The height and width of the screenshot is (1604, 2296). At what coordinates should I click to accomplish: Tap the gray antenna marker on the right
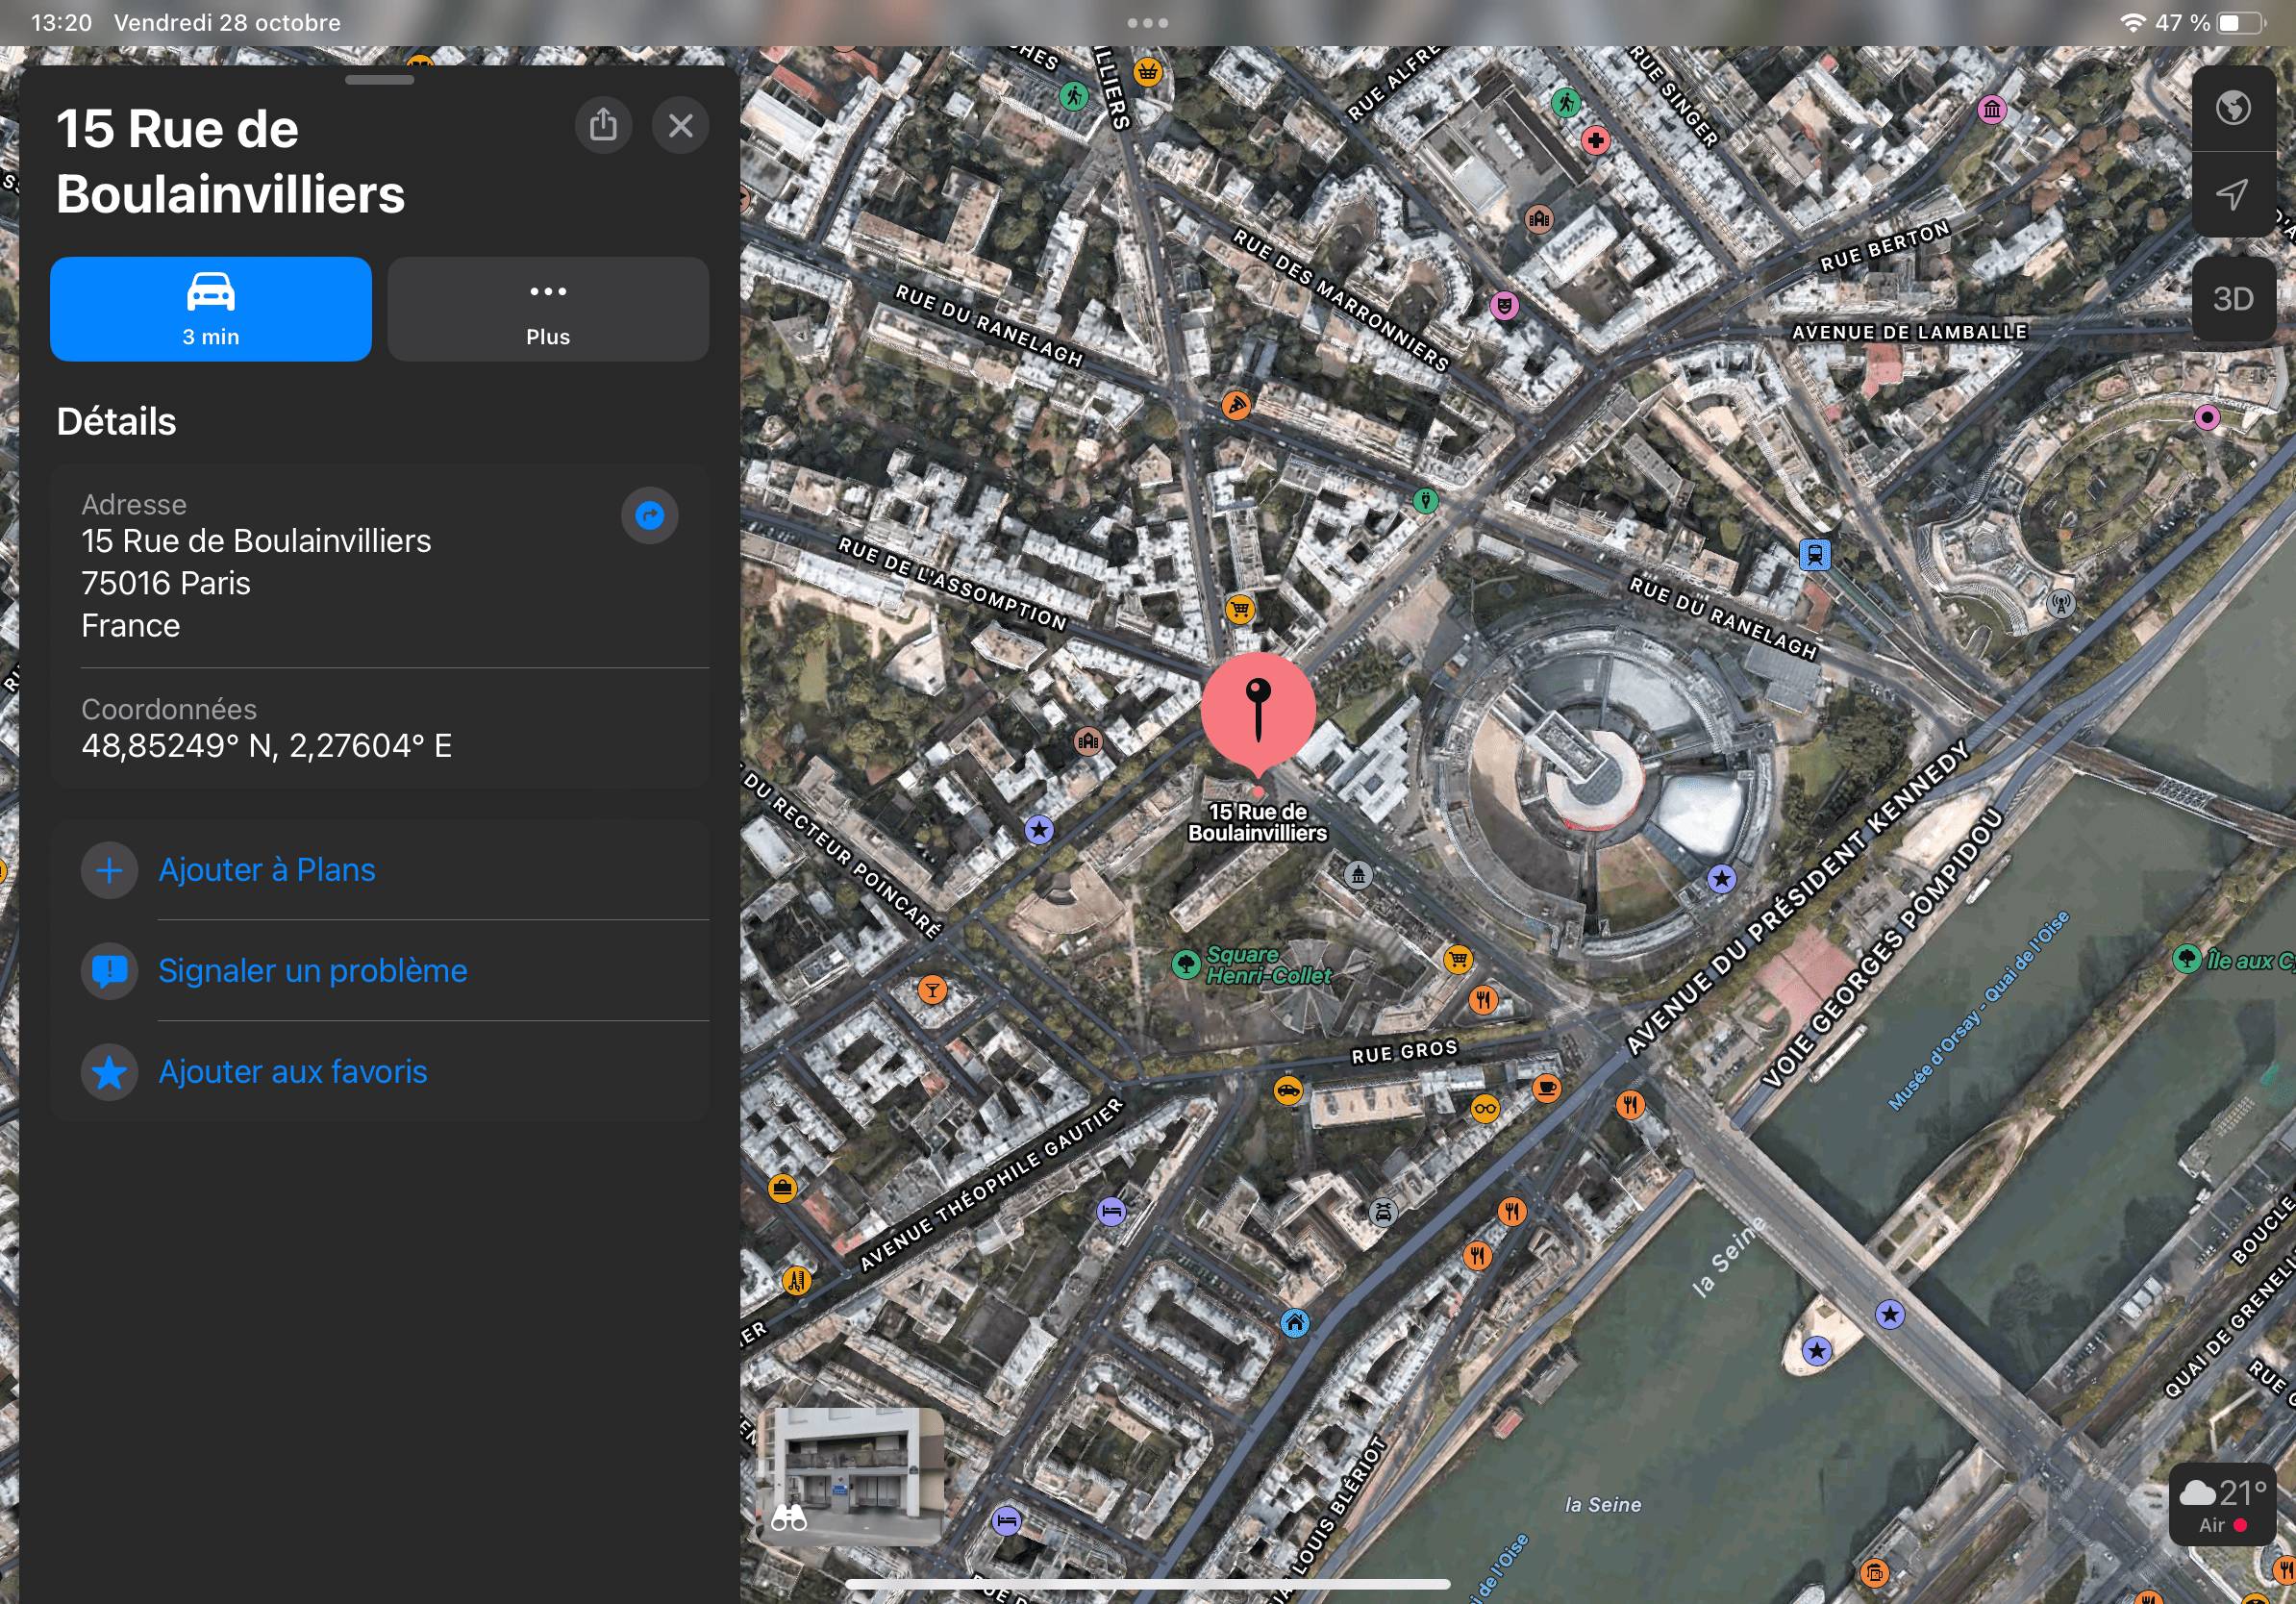(x=2062, y=603)
